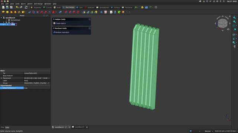Collapse the Boolean tools panel
This screenshot has width=238, height=133.
[90, 28]
